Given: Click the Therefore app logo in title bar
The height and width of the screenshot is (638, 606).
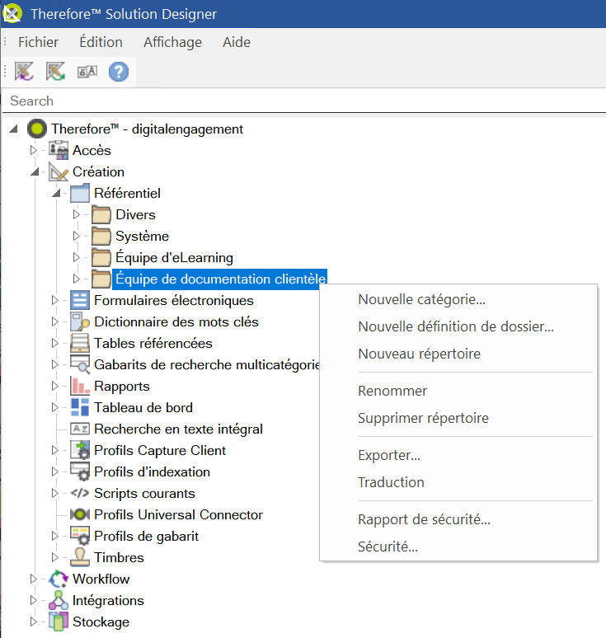Looking at the screenshot, I should coord(12,13).
